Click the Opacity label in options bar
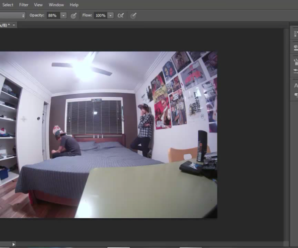 point(37,15)
